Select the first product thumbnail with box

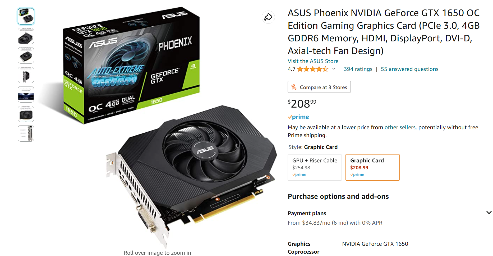point(26,16)
